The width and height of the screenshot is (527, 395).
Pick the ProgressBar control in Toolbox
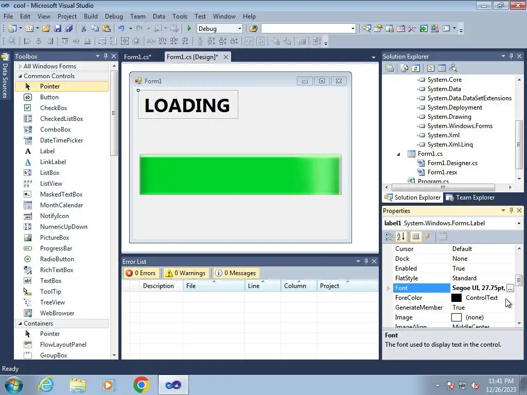tap(56, 248)
